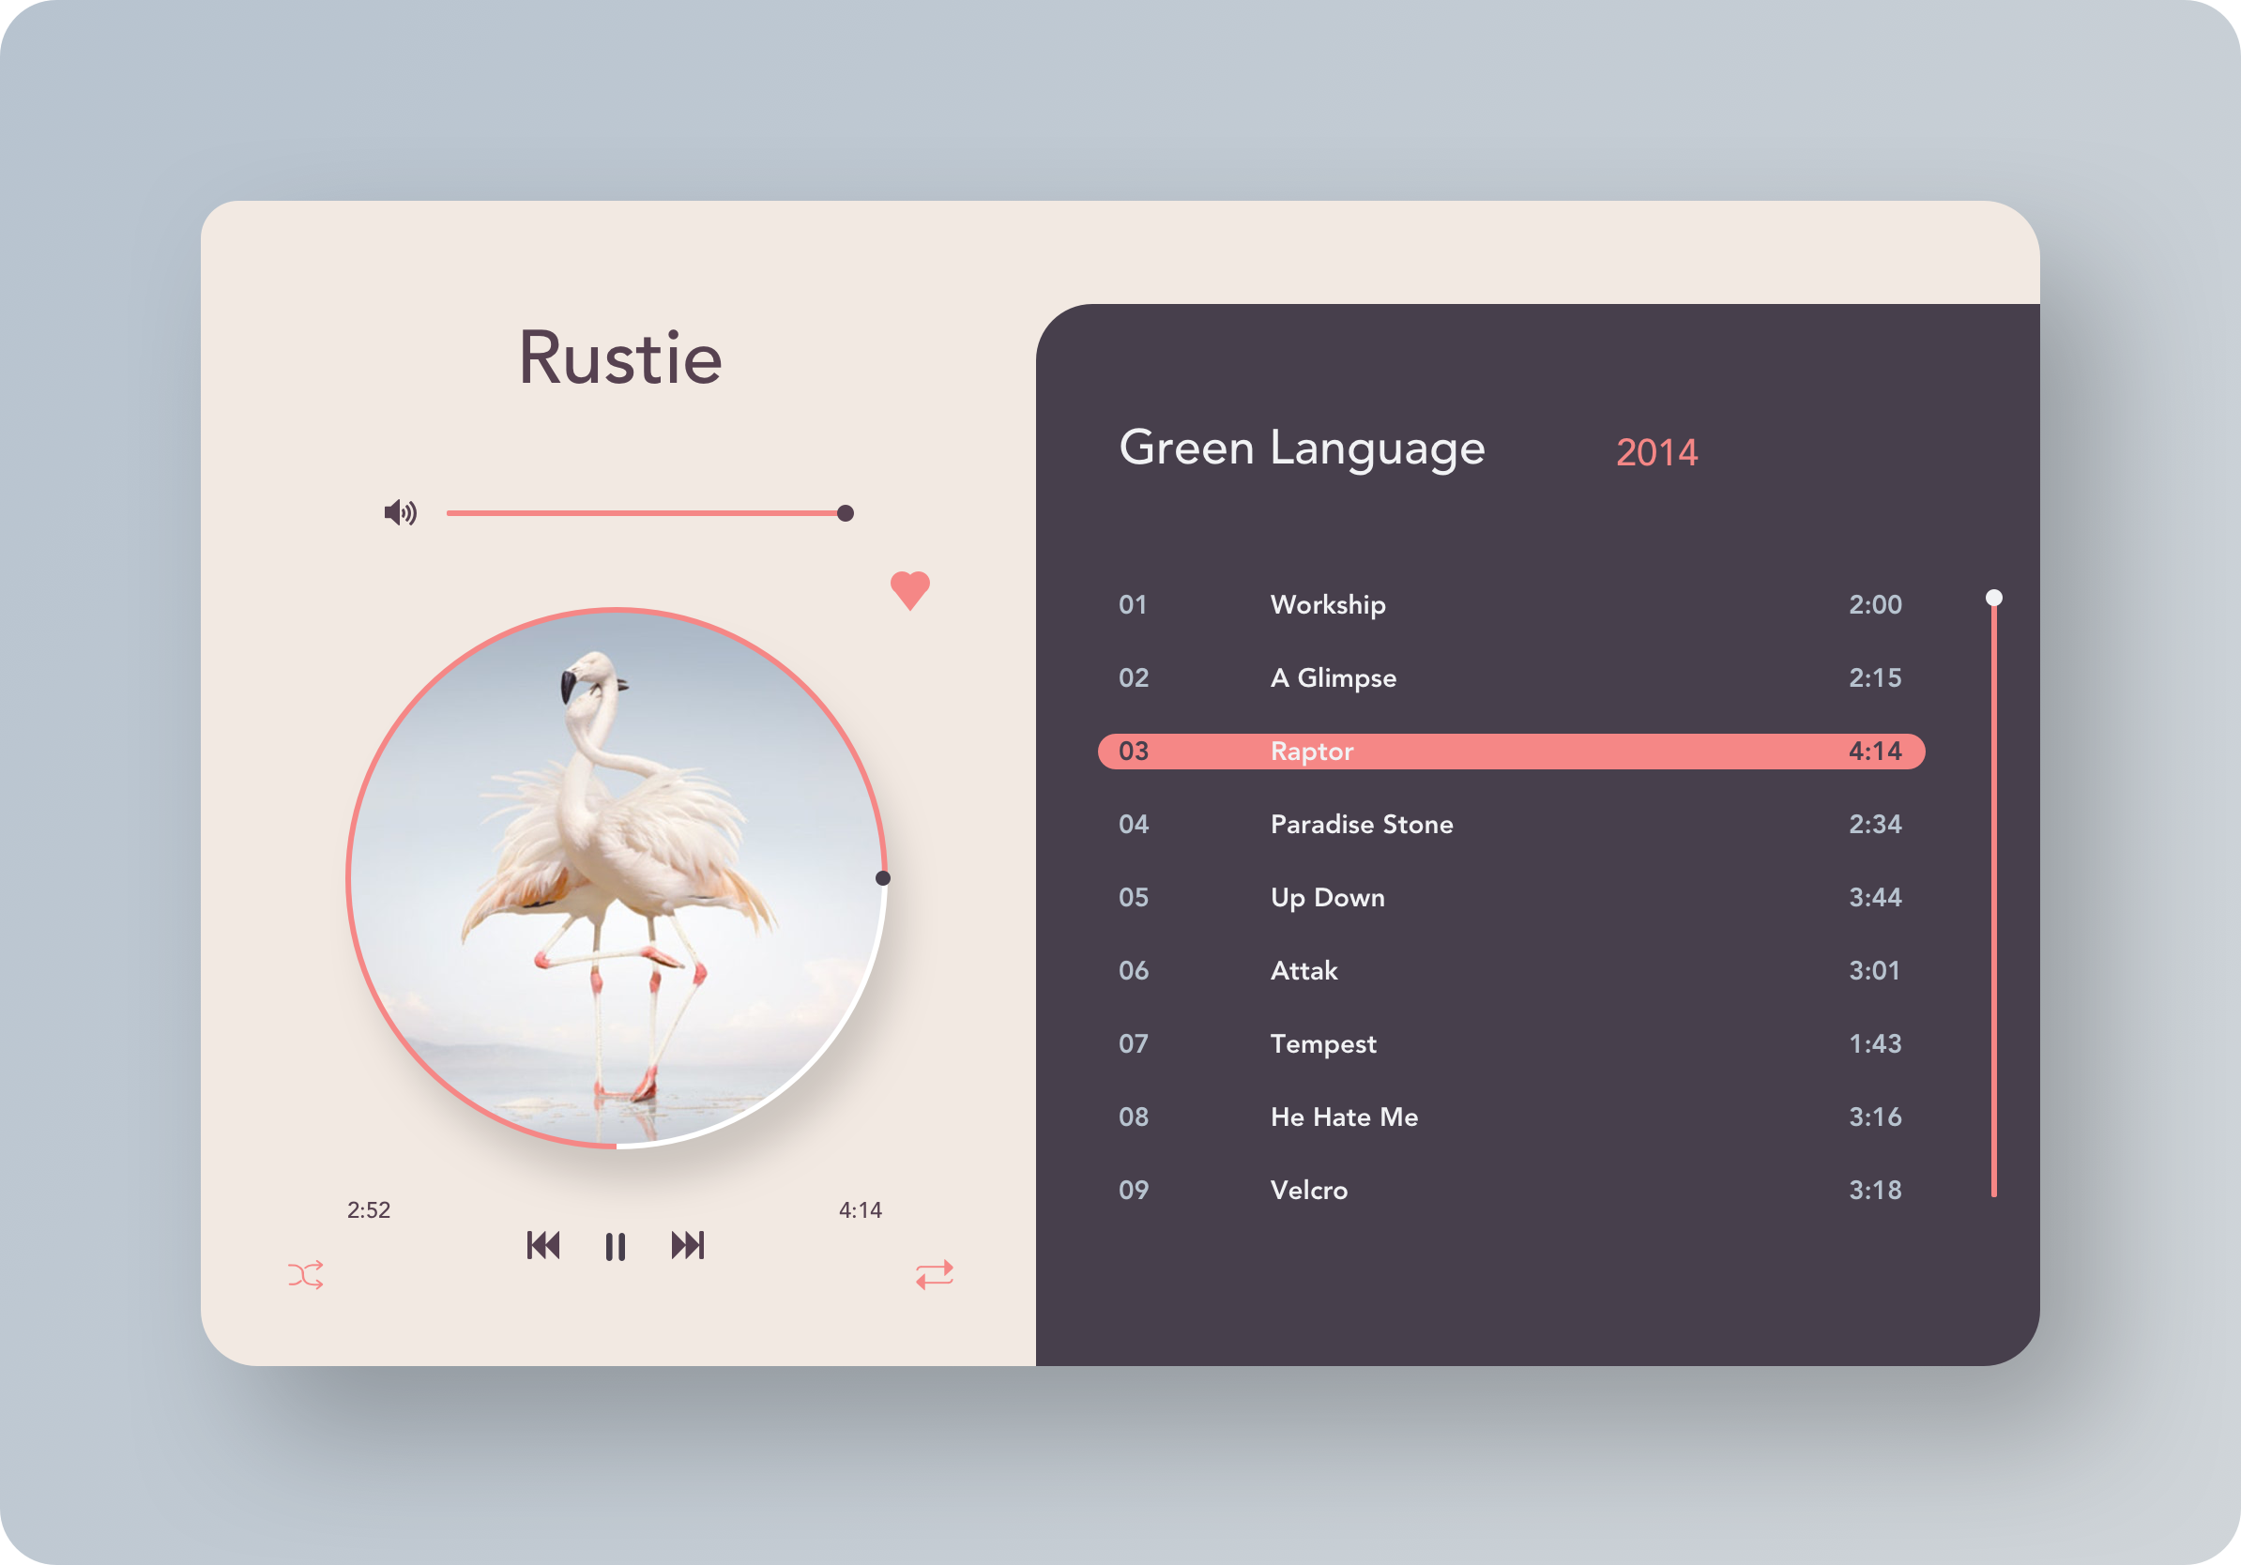2241x1565 pixels.
Task: Select the A Glimpse track
Action: pyautogui.click(x=1333, y=678)
